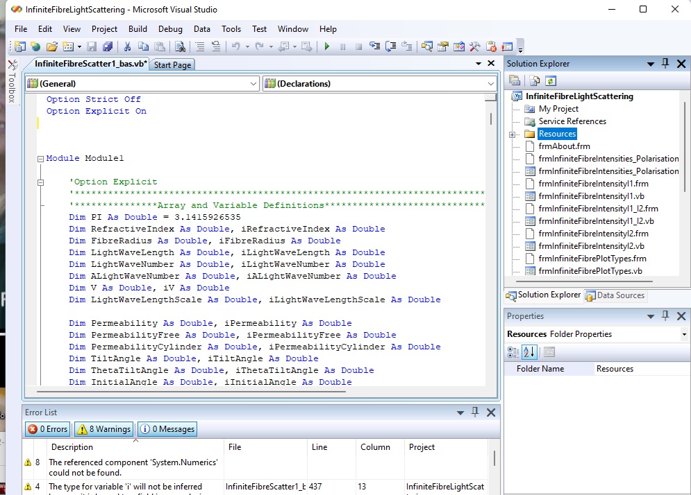Image resolution: width=691 pixels, height=495 pixels.
Task: Click the Step Out debug icon
Action: [406, 46]
